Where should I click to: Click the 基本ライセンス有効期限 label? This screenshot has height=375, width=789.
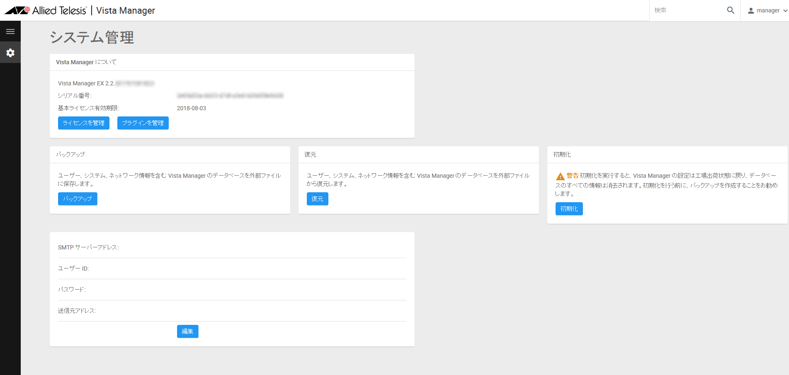click(x=89, y=108)
